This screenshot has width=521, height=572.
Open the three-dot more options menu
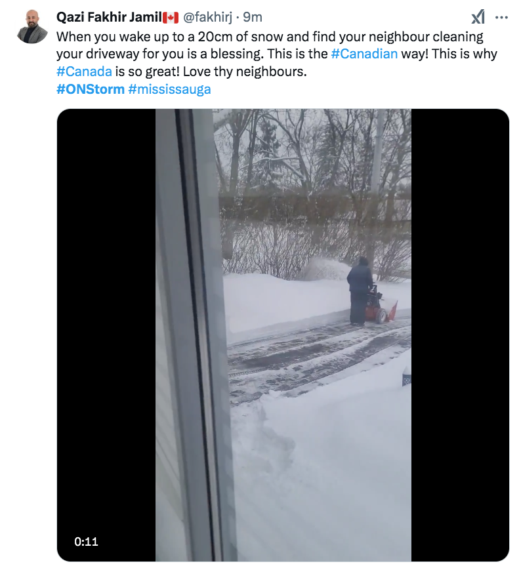(501, 17)
